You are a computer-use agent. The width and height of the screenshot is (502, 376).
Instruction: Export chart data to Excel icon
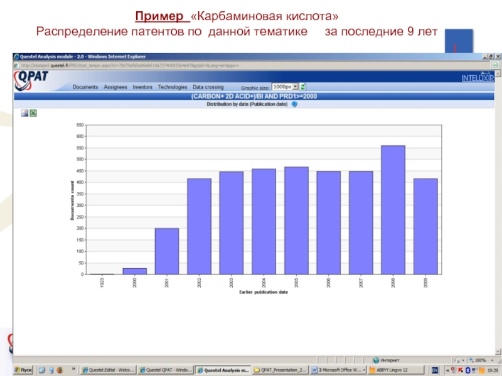[33, 113]
